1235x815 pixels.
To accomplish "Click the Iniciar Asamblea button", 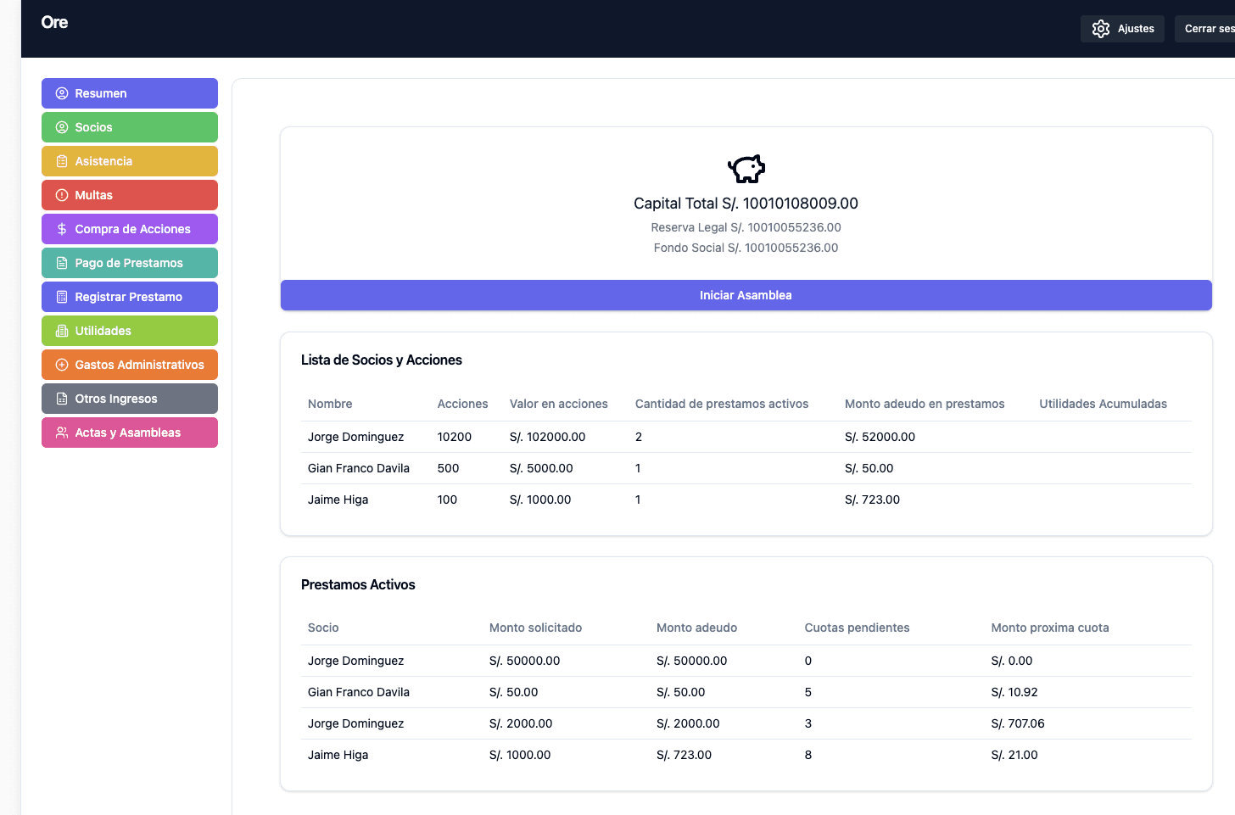I will (746, 295).
